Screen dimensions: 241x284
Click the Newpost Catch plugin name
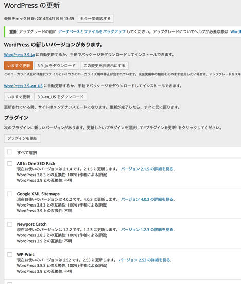31,224
